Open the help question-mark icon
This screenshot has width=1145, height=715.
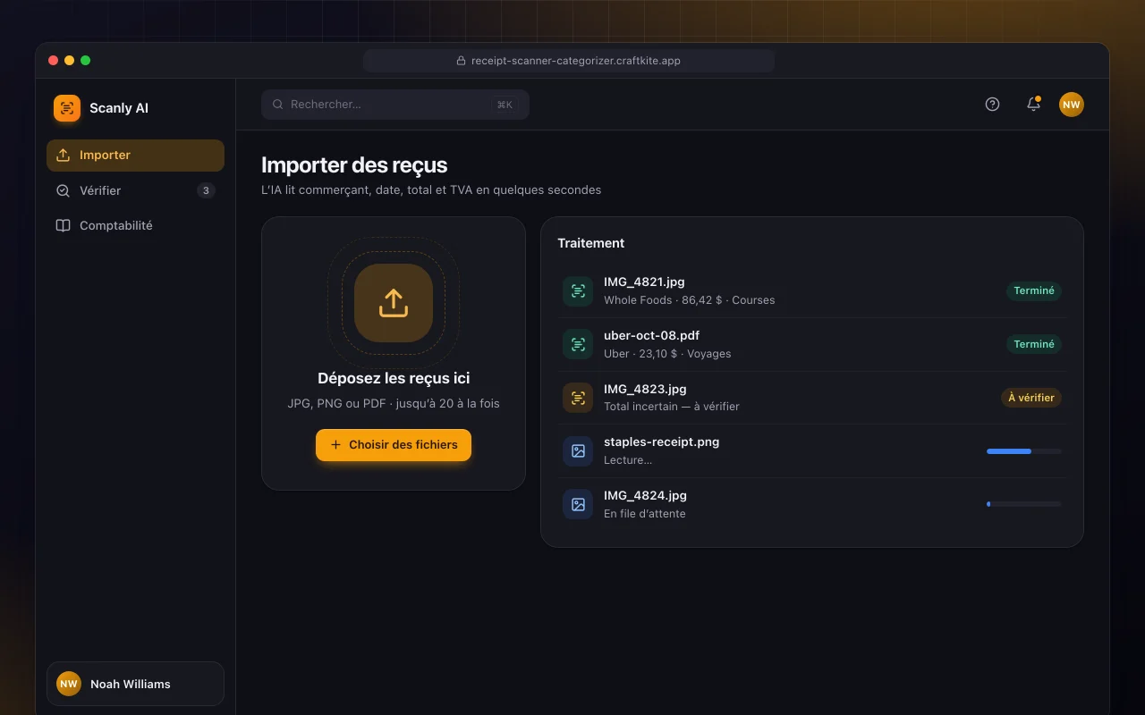[x=992, y=105]
